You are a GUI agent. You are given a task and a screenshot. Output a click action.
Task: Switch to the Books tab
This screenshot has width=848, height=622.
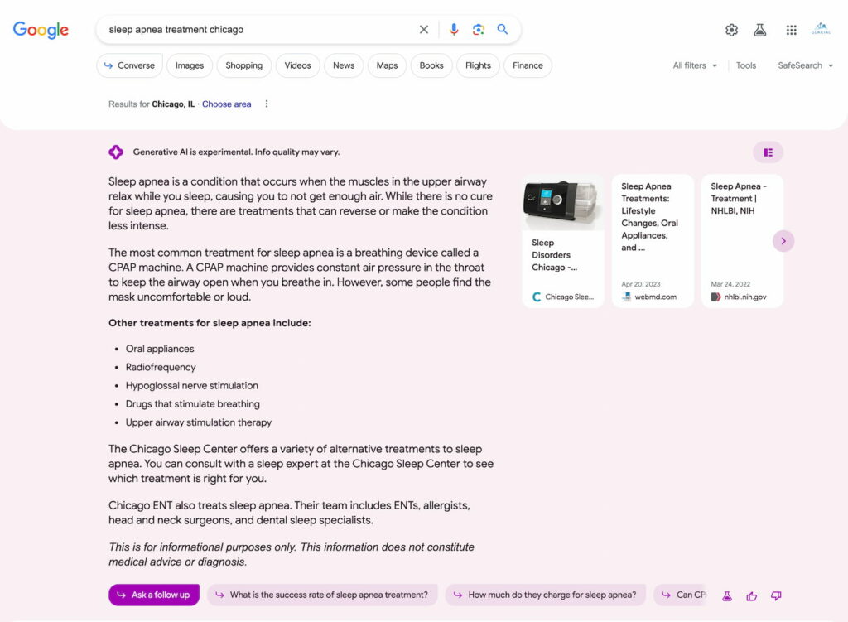[x=431, y=65]
